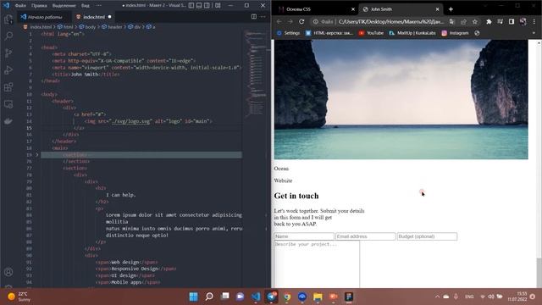Viewport: 542px width, 305px height.
Task: Open HTML-верстка bookmark
Action: tap(329, 33)
